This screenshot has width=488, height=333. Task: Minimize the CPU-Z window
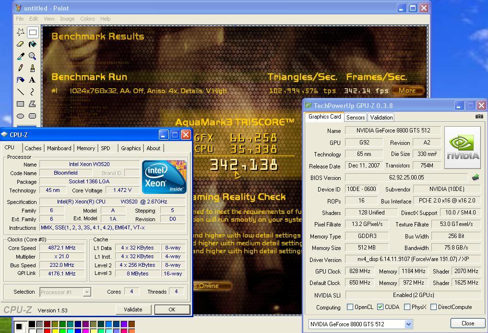coord(164,135)
